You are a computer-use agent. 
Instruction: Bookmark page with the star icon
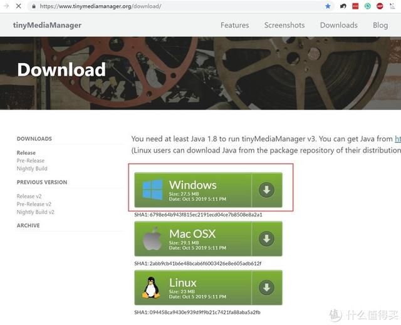[328, 6]
